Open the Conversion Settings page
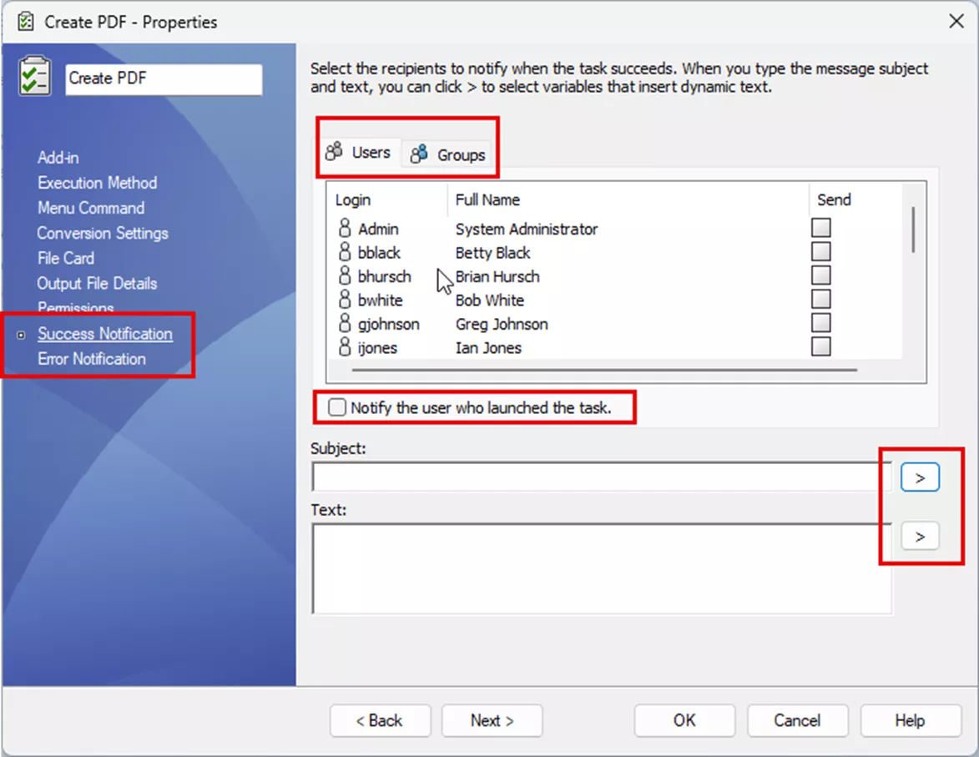979x757 pixels. coord(103,233)
